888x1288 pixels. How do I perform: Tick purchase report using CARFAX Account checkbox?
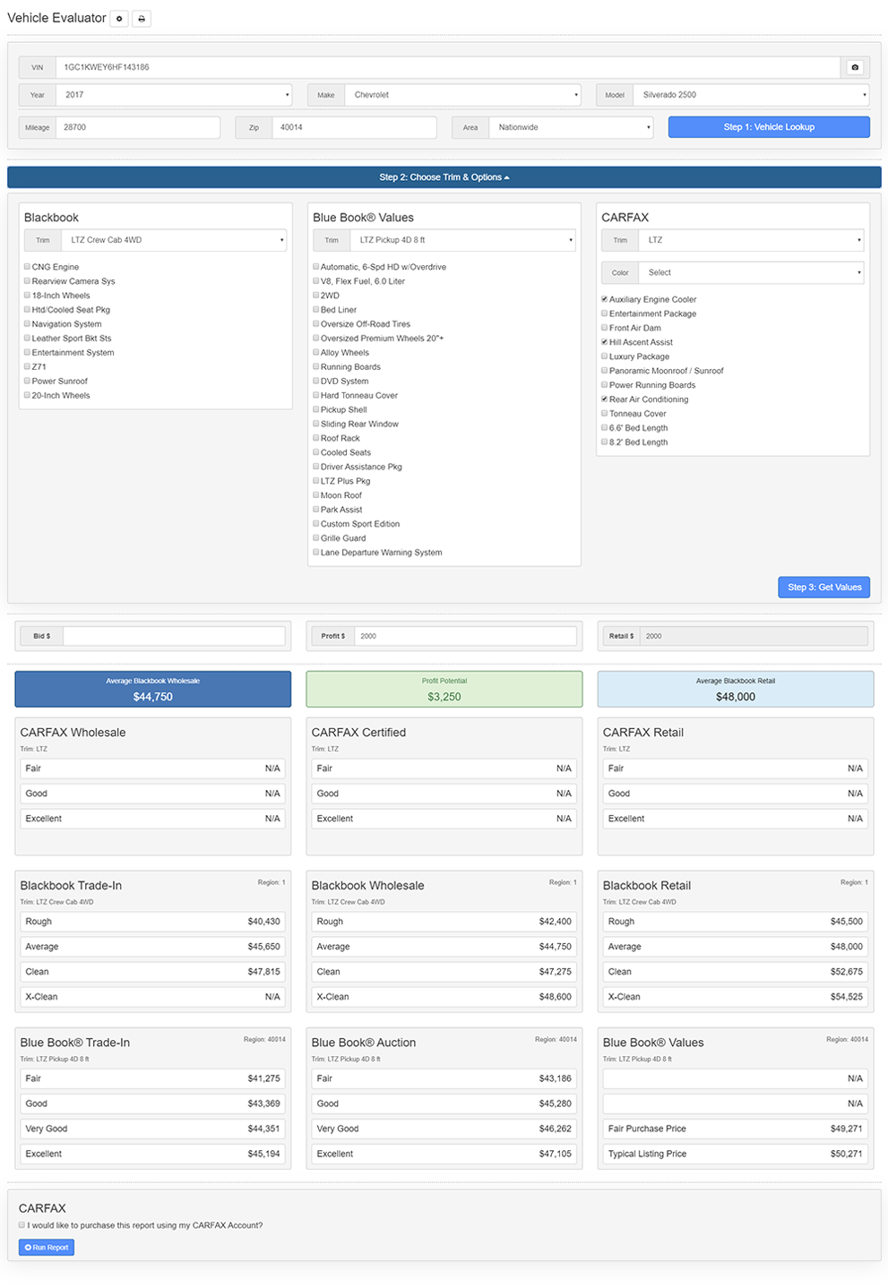[x=22, y=1224]
